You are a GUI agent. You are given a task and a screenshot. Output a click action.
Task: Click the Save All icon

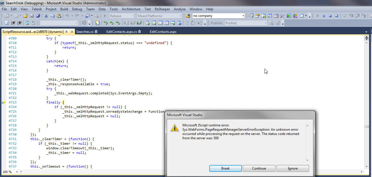pyautogui.click(x=38, y=16)
